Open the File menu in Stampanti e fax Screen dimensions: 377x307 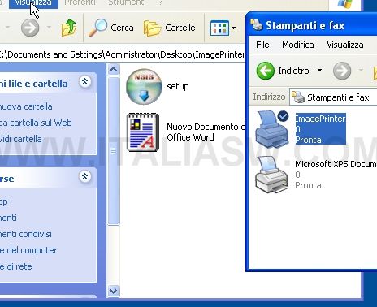(x=262, y=45)
